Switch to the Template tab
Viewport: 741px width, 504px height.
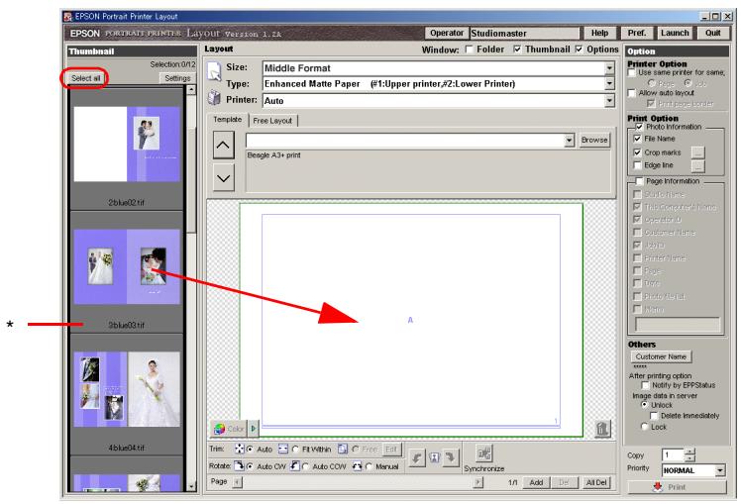227,120
